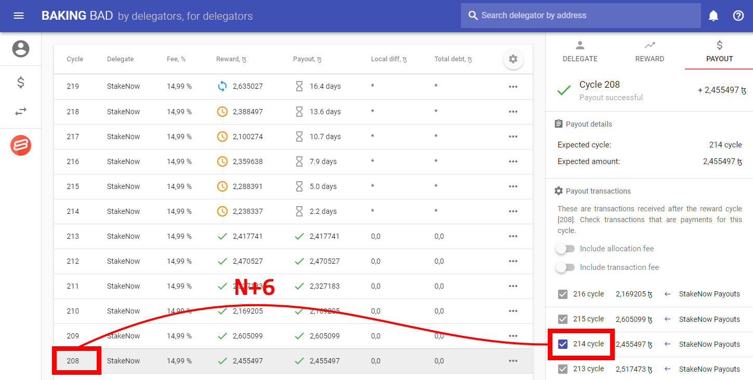Open more options for cycle 214

pyautogui.click(x=513, y=211)
